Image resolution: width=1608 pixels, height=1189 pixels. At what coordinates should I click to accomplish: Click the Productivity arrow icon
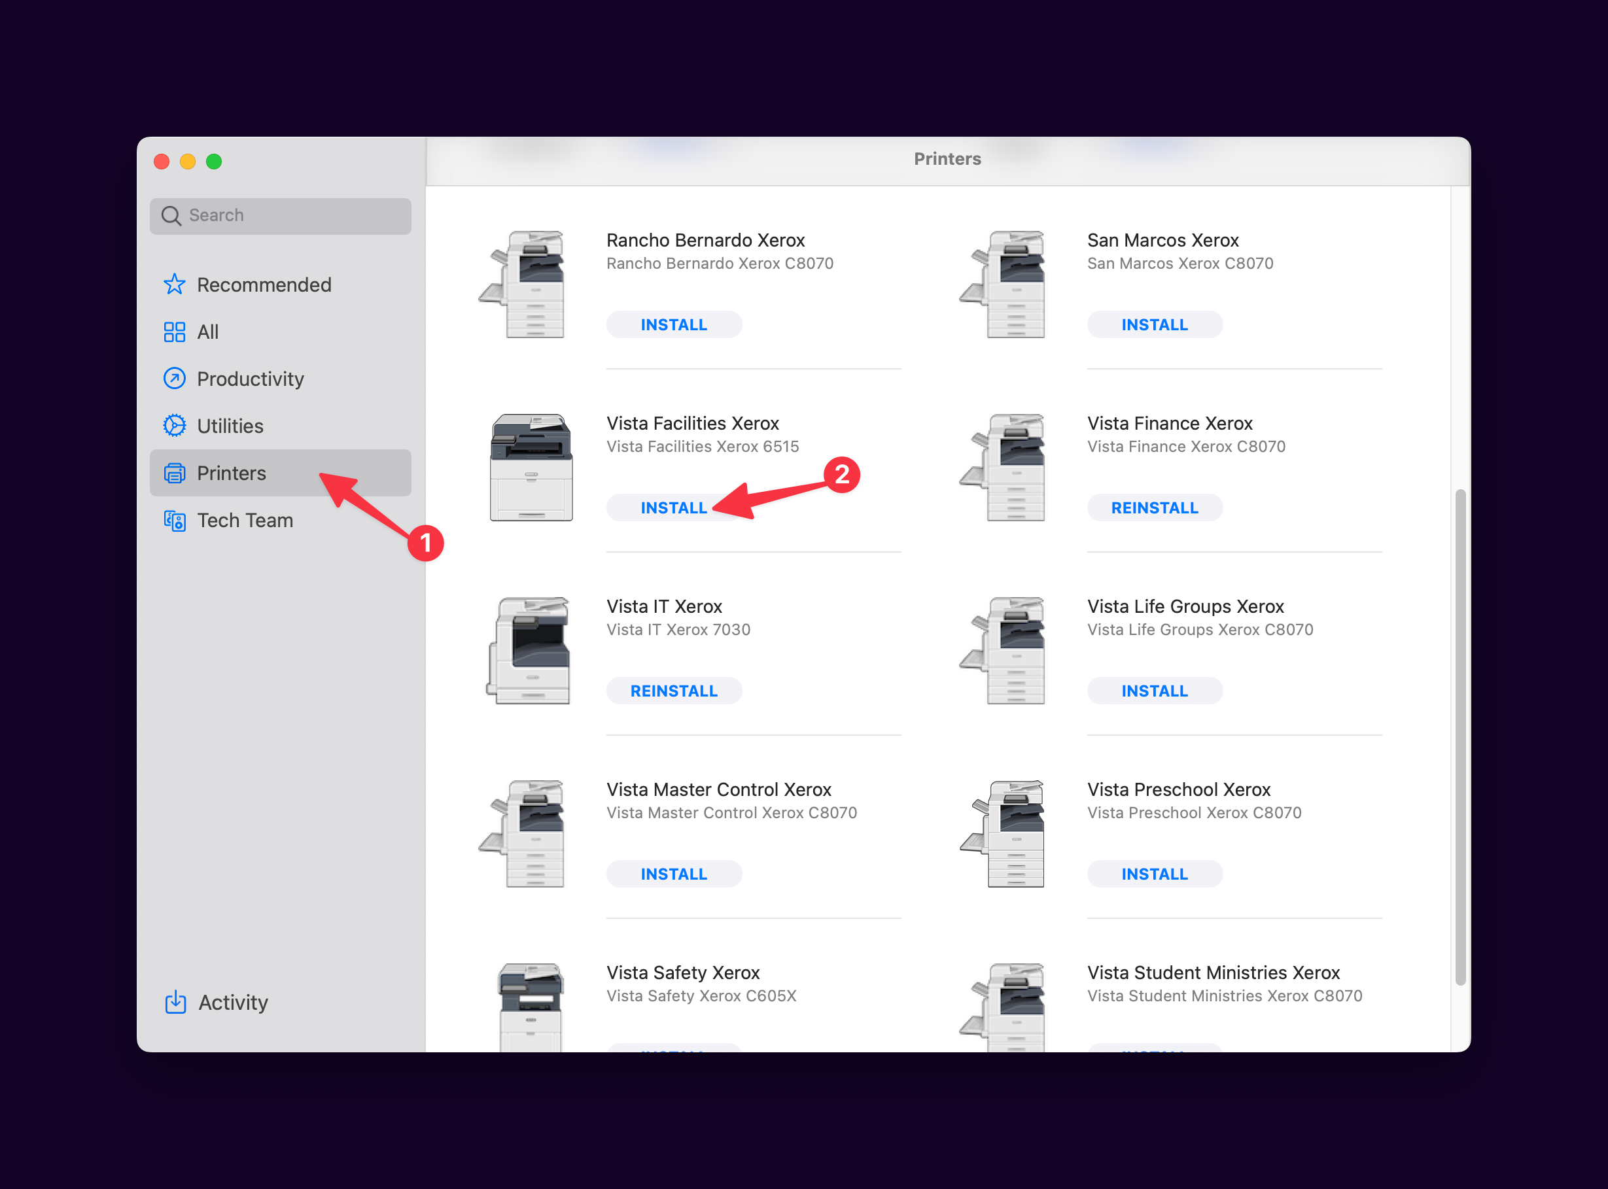point(174,379)
